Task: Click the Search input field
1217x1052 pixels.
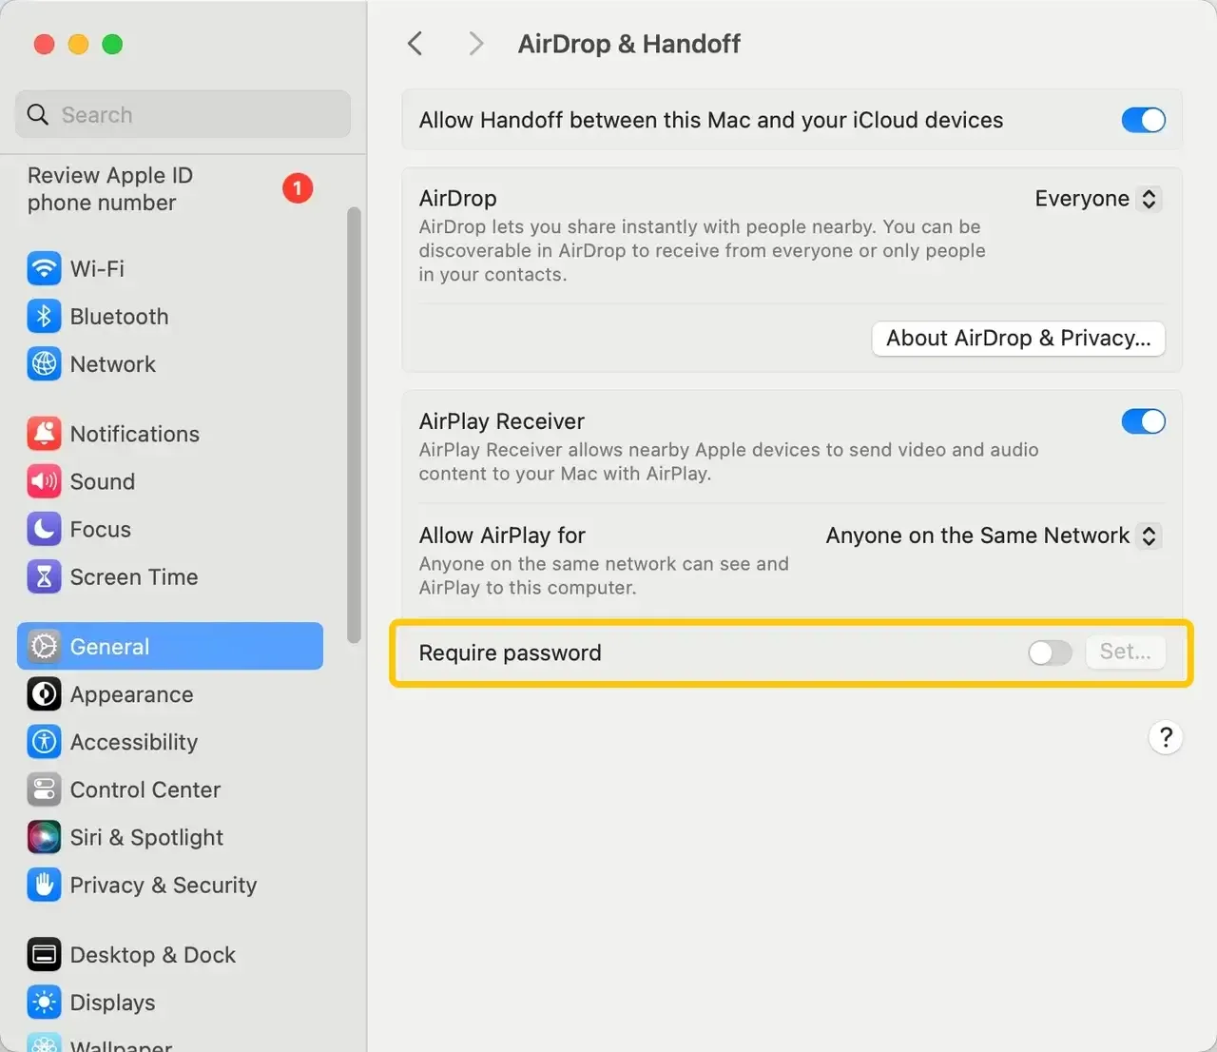Action: click(x=183, y=114)
